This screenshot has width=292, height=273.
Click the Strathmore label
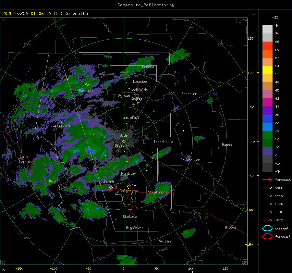[x=158, y=192]
